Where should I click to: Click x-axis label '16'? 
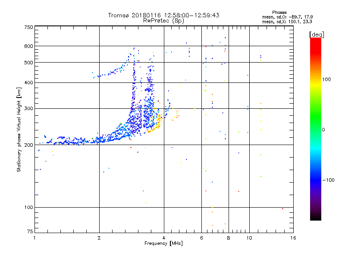293,238
